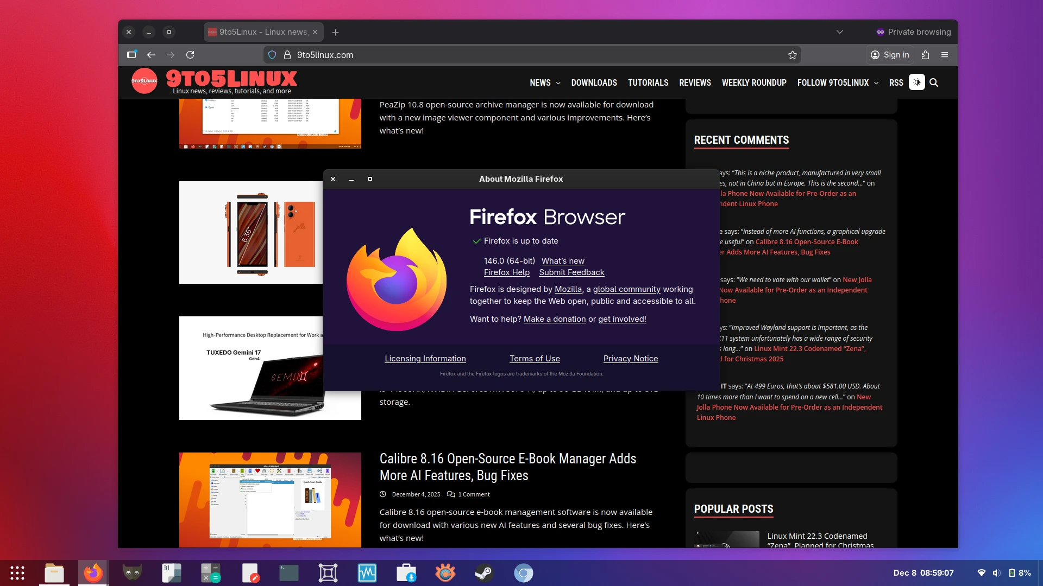Screen dimensions: 1043x586
Task: Launch Steam from the taskbar
Action: coord(484,572)
